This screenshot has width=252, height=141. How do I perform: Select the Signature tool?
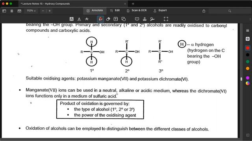point(152,19)
